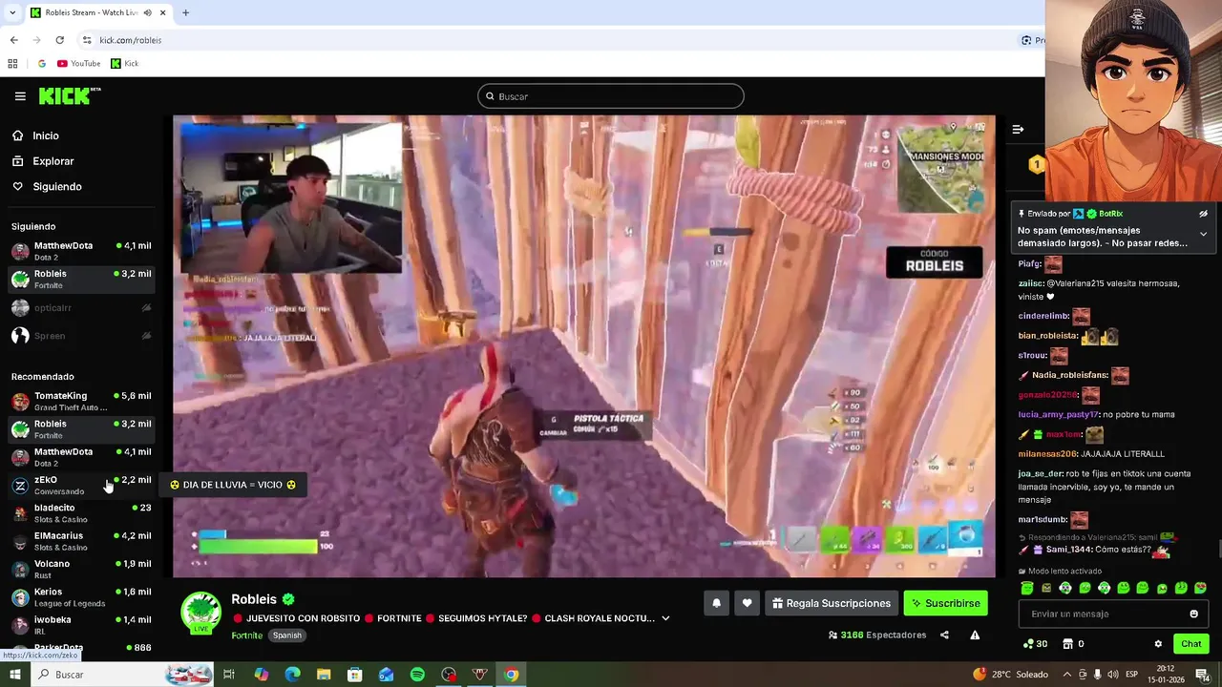Viewport: 1222px width, 687px height.
Task: Toggle follow heart for Robleis
Action: [x=747, y=603]
